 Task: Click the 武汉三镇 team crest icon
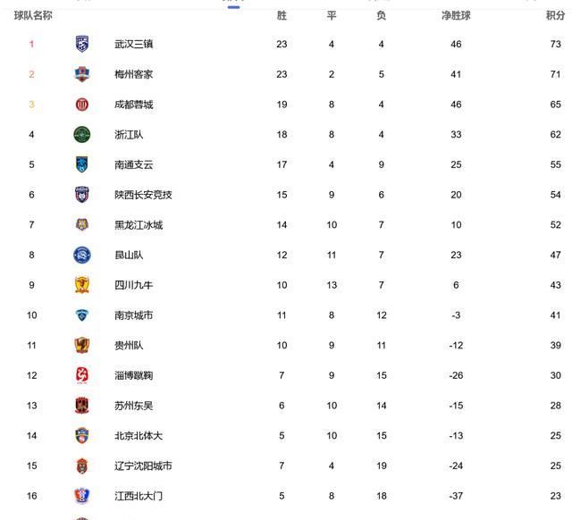82,44
